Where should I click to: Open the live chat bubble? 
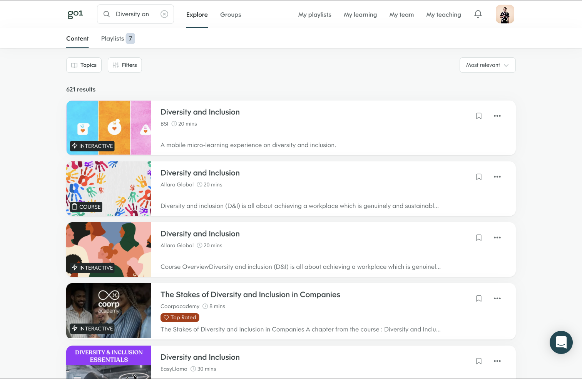561,342
